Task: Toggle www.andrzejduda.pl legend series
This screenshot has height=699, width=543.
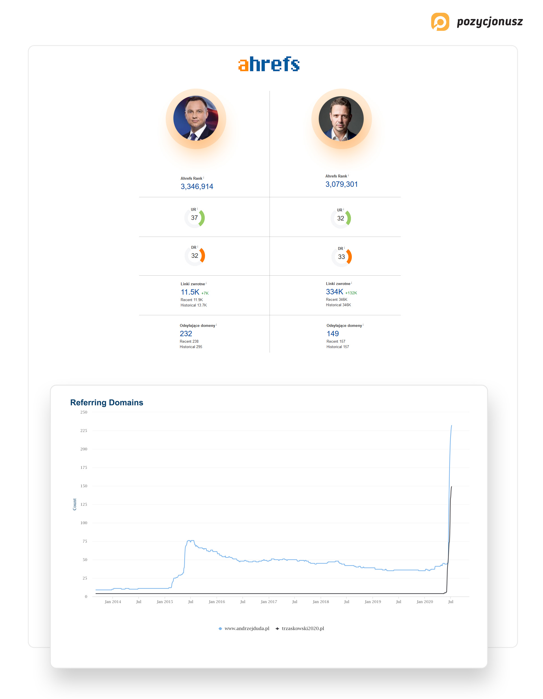Action: [x=244, y=628]
